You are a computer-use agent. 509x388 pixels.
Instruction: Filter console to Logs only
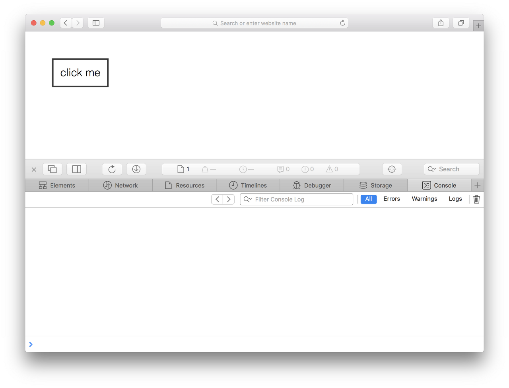pyautogui.click(x=455, y=199)
